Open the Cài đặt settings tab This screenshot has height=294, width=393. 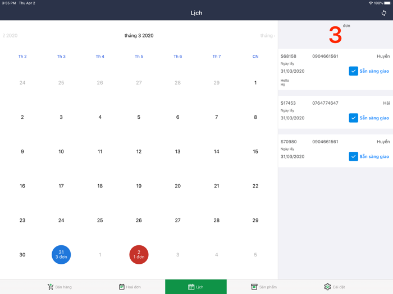pyautogui.click(x=335, y=287)
